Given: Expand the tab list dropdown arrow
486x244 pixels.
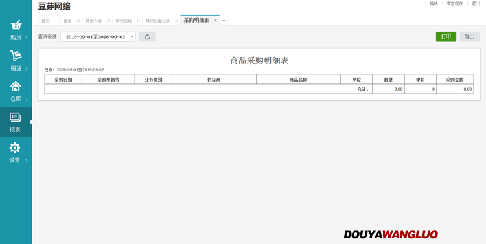Looking at the screenshot, I should (x=224, y=21).
